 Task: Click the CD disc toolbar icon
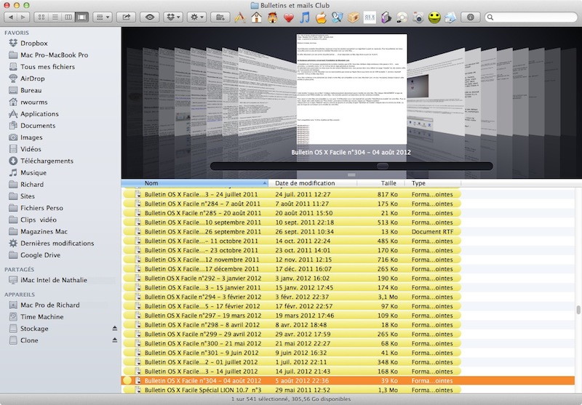402,17
